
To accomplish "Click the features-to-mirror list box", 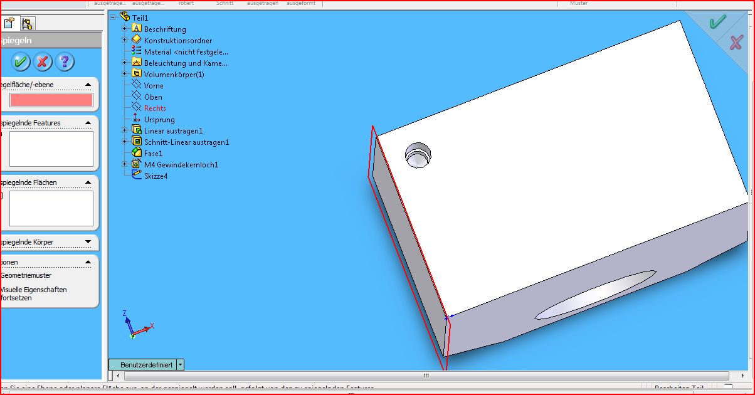I will click(51, 149).
